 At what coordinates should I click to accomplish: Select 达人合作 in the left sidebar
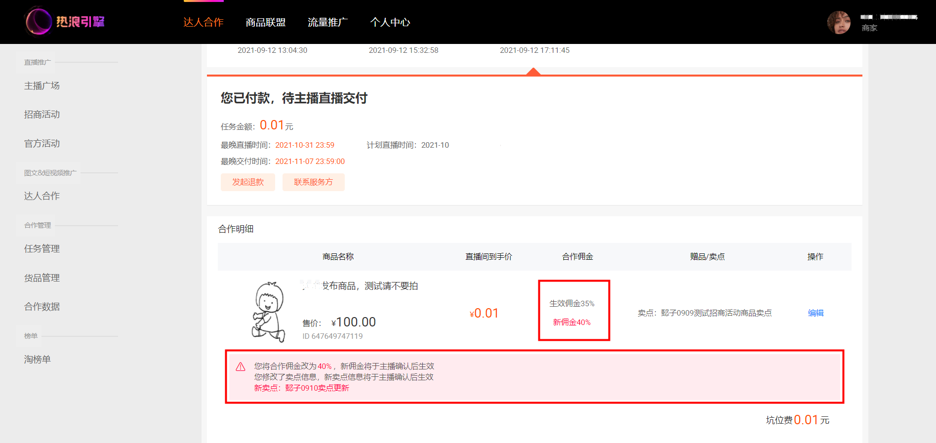click(x=42, y=196)
